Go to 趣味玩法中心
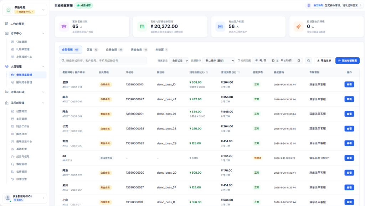This screenshot has width=365, height=206. pos(24,142)
